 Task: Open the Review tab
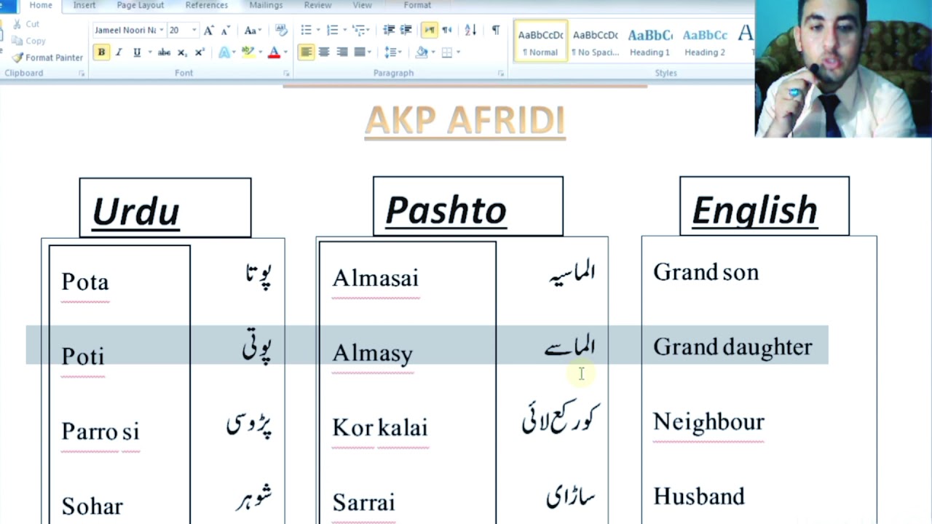[318, 5]
